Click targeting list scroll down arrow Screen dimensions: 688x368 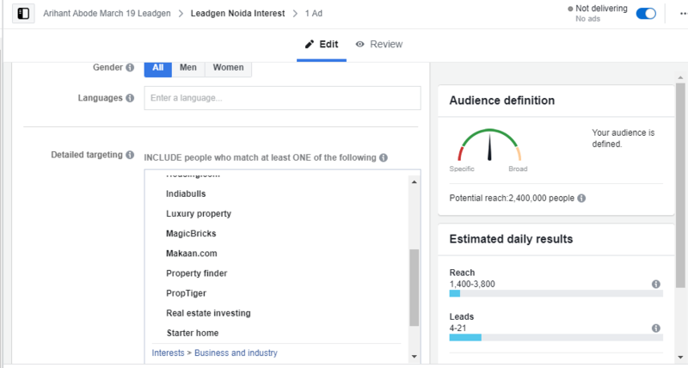click(x=415, y=357)
